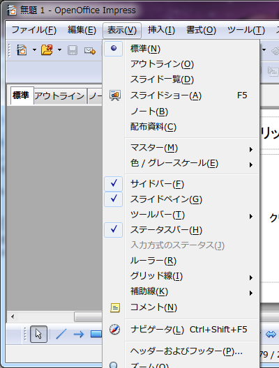Click the Save disk icon

click(x=73, y=50)
